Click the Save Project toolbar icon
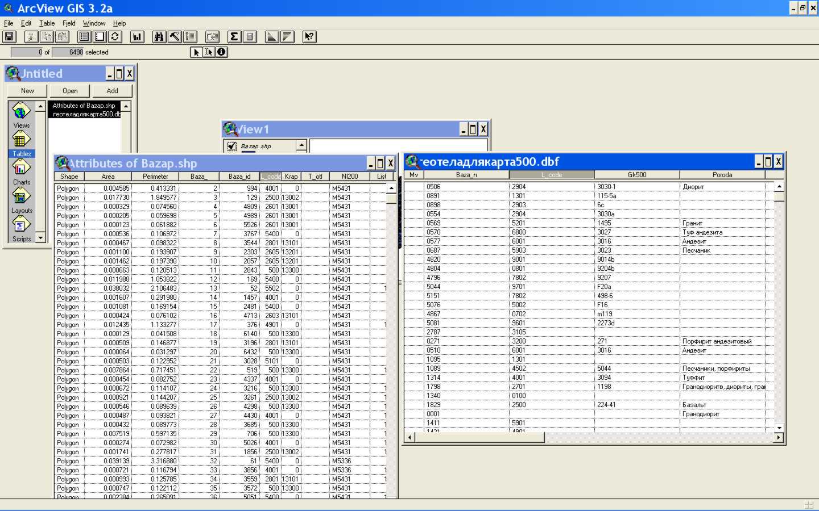The width and height of the screenshot is (819, 511). [9, 37]
